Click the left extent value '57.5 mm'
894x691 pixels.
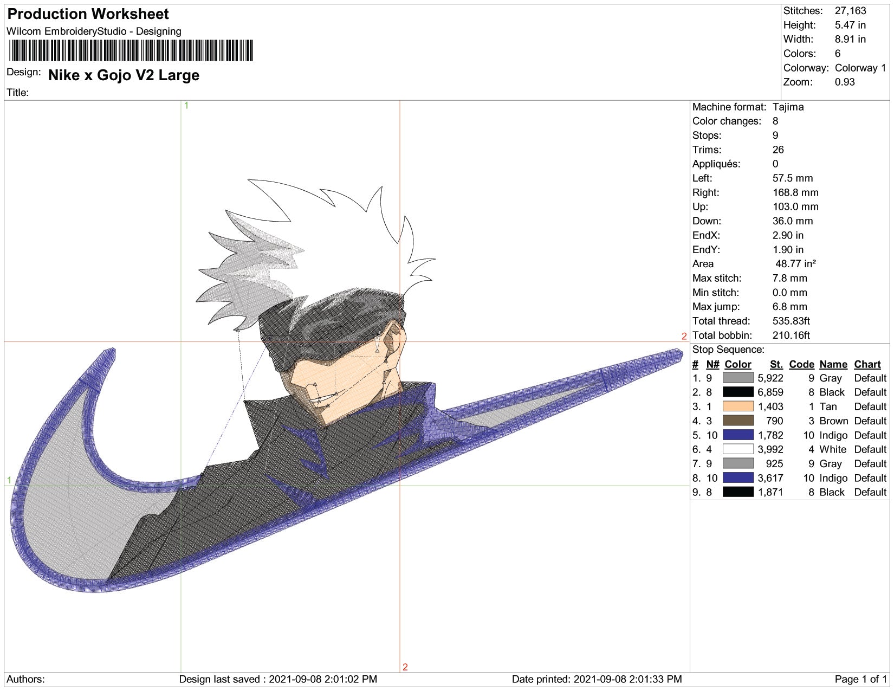pyautogui.click(x=793, y=178)
